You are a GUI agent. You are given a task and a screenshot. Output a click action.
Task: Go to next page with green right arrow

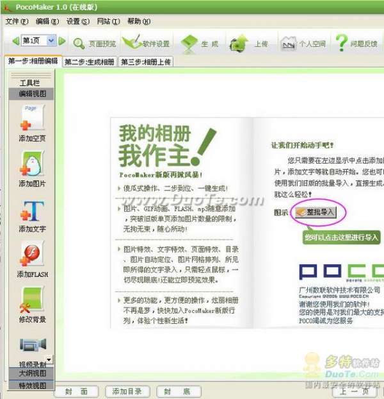point(62,41)
